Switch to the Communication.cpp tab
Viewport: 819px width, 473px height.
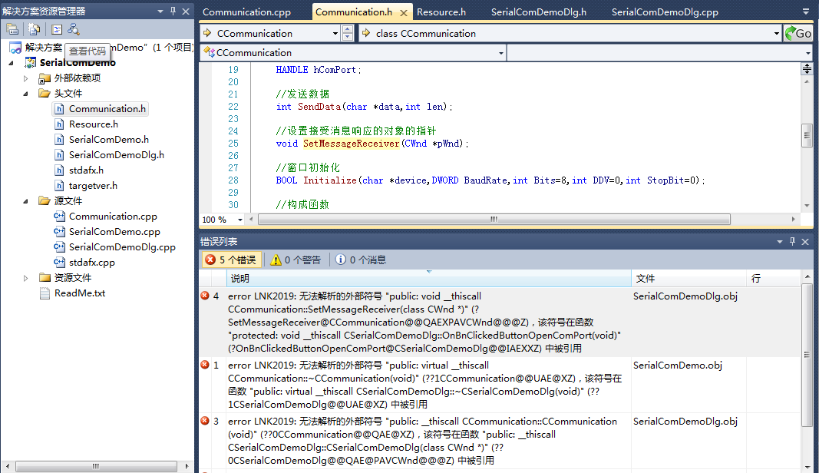click(246, 12)
